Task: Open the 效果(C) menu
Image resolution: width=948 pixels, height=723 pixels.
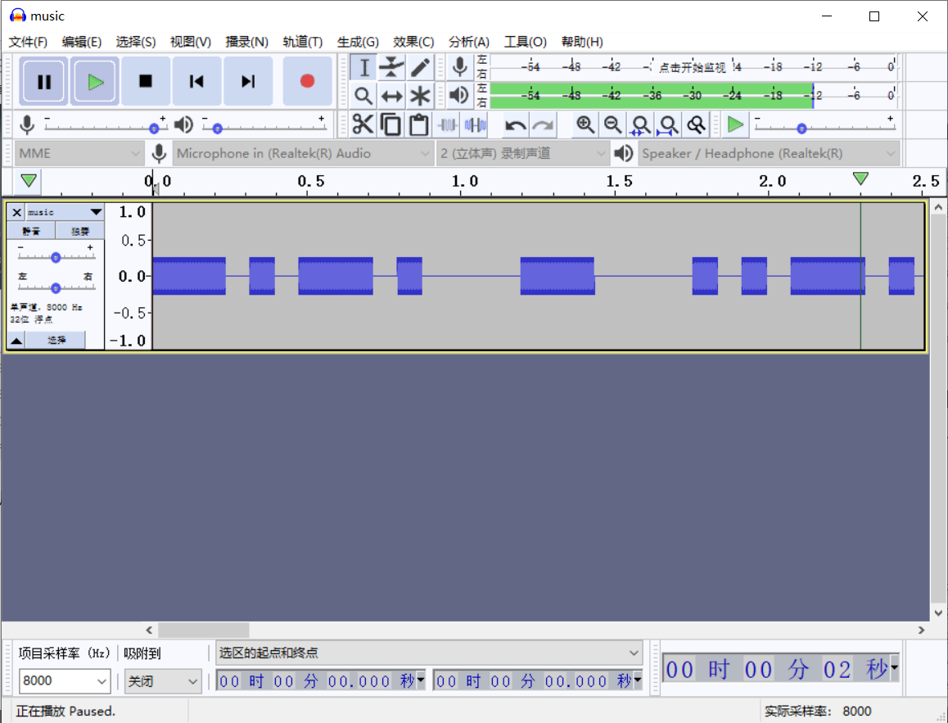Action: tap(413, 42)
